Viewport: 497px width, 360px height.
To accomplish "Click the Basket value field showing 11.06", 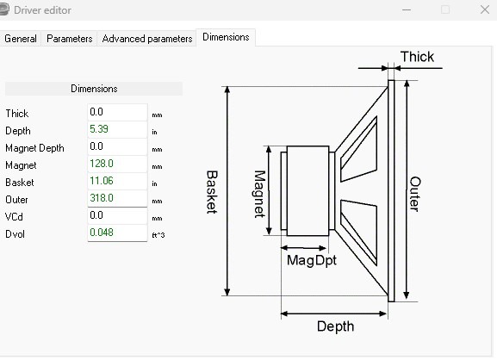I will (x=117, y=181).
